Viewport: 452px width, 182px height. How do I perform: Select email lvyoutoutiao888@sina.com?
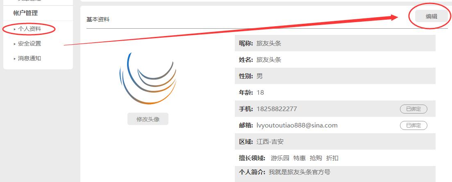297,125
